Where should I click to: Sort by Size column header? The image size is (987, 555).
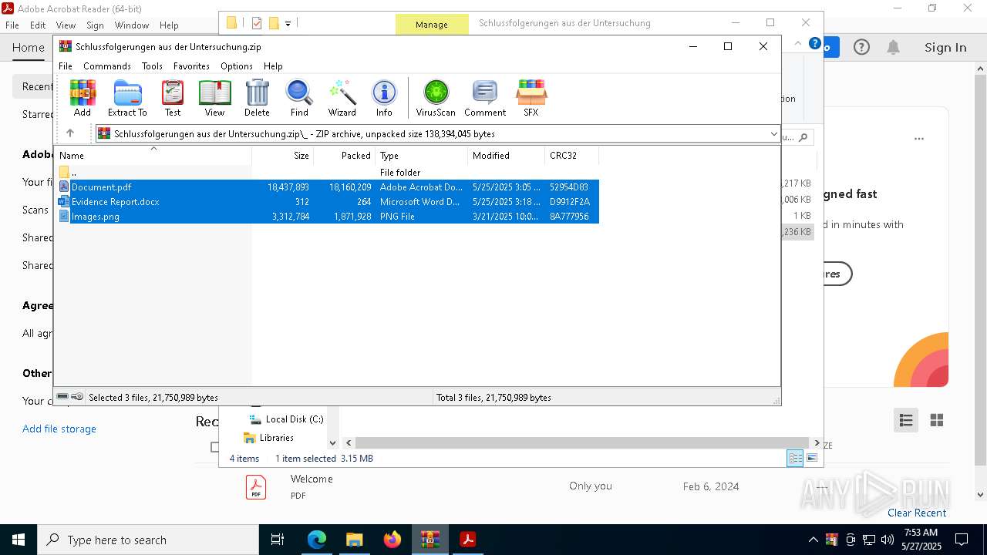pos(282,156)
